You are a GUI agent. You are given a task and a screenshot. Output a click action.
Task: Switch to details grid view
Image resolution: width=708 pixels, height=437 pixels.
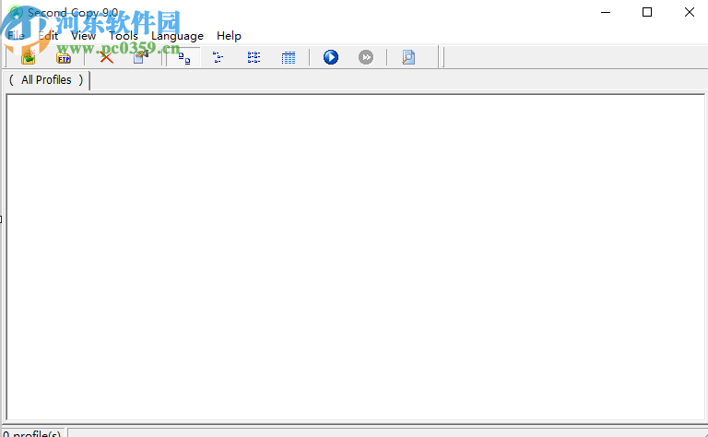[288, 57]
